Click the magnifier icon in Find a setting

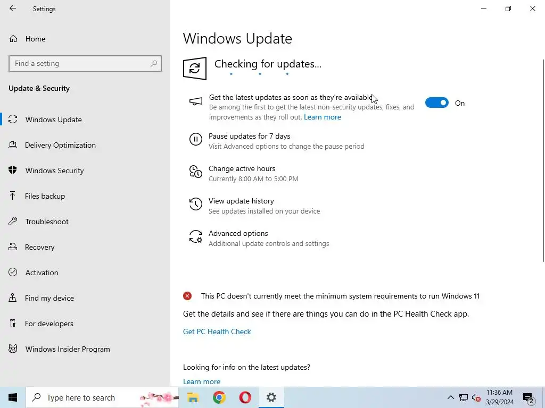coord(154,64)
